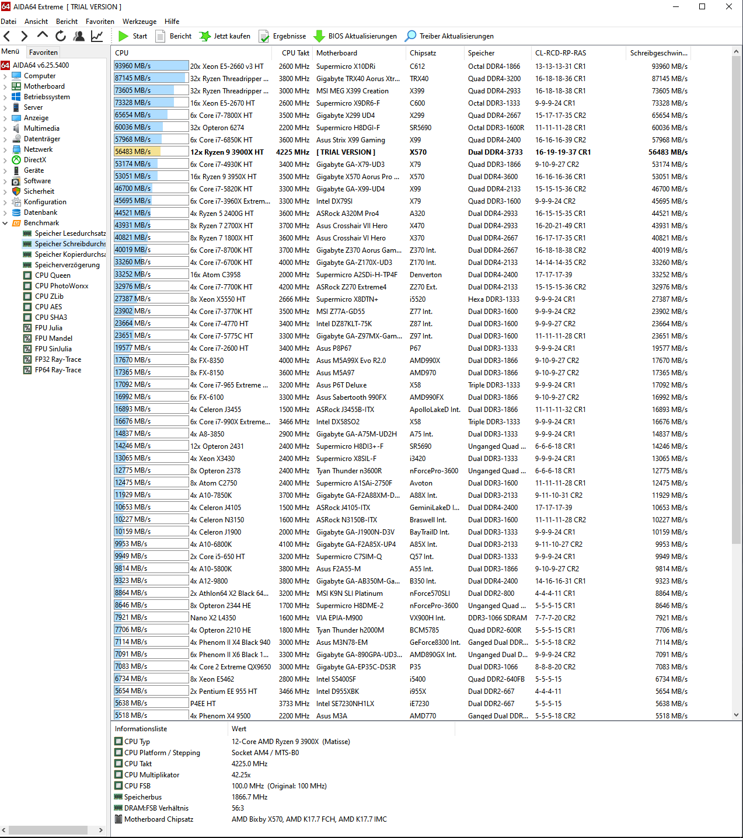This screenshot has height=838, width=743.
Task: Open the Ansicht menu
Action: pyautogui.click(x=36, y=22)
